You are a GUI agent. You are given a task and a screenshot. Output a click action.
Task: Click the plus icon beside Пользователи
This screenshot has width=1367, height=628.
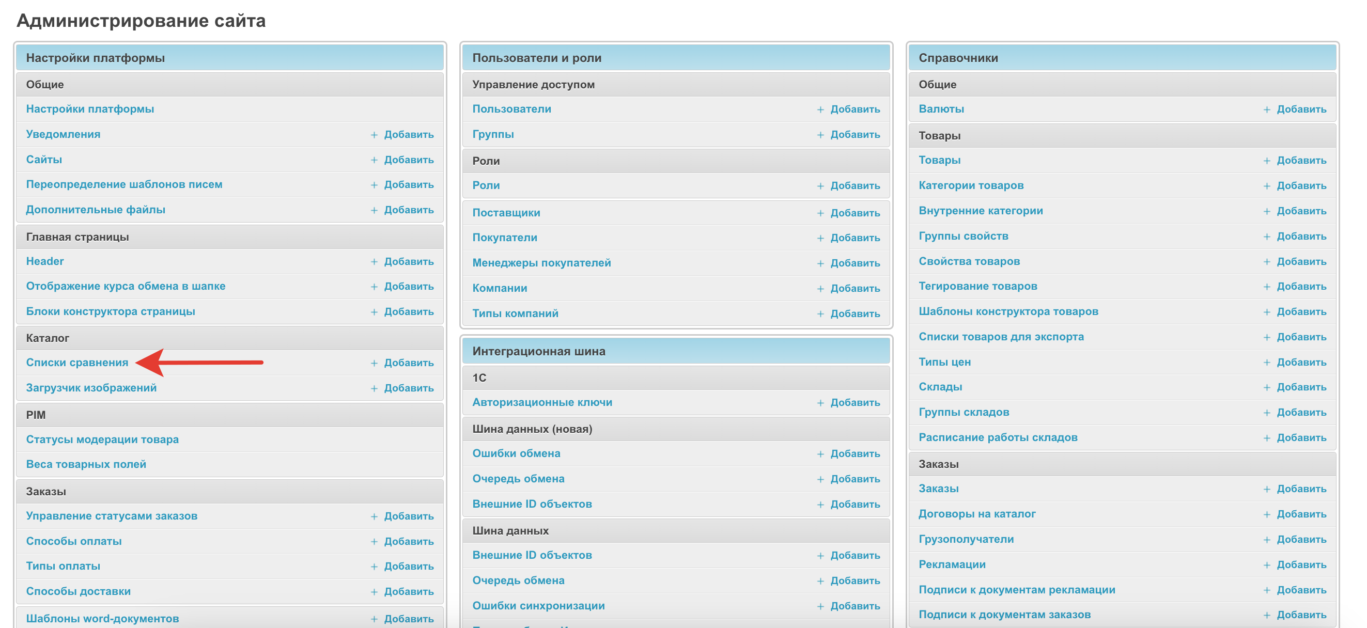point(820,109)
